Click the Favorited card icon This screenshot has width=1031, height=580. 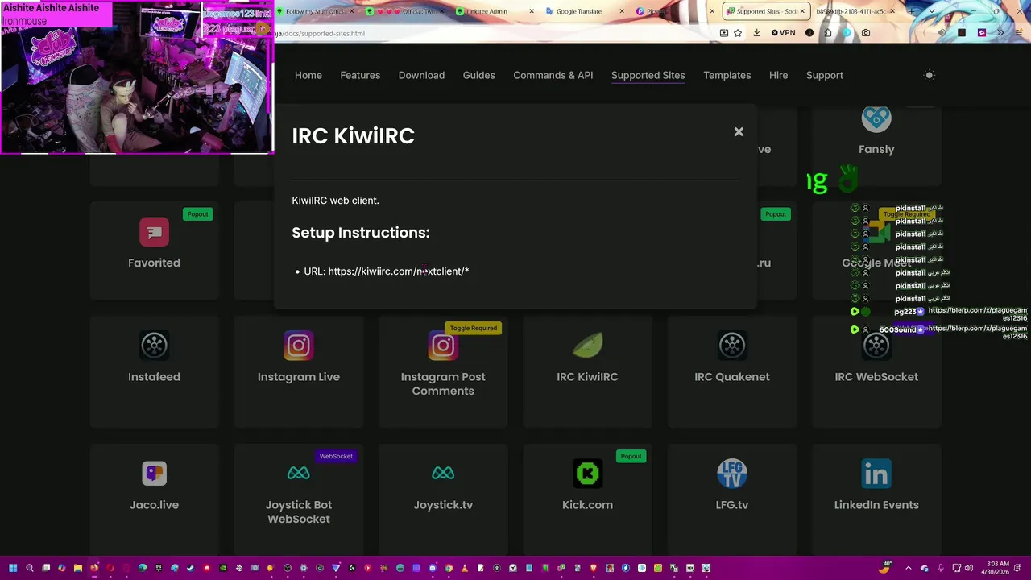click(154, 232)
